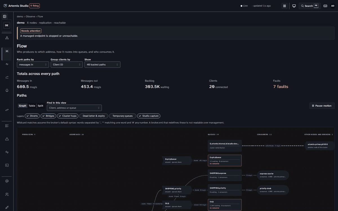Image resolution: width=338 pixels, height=211 pixels.
Task: Select the ExpiryQueue queue node
Action: (x=225, y=160)
